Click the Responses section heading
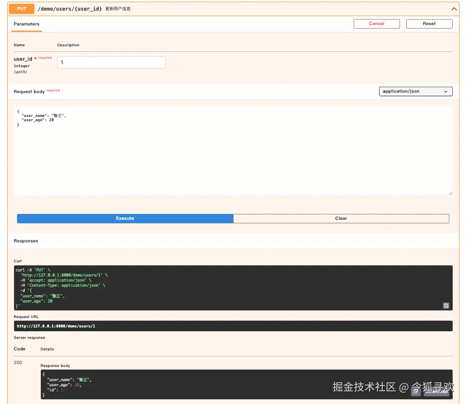The width and height of the screenshot is (465, 404). [26, 241]
